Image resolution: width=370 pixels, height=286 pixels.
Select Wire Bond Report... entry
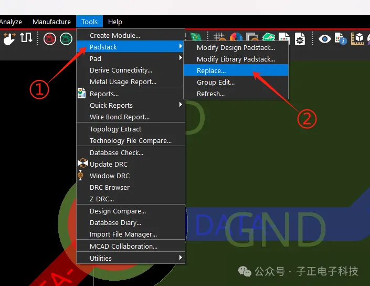(131, 117)
